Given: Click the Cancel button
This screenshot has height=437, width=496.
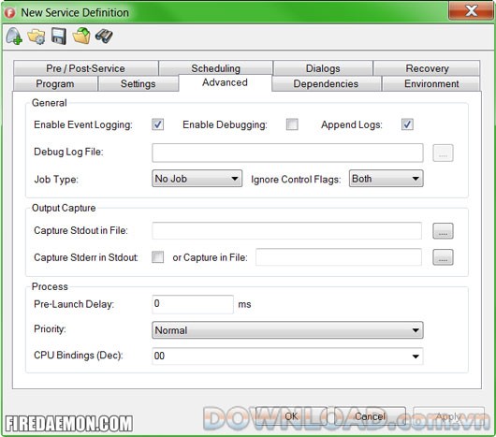Looking at the screenshot, I should click(370, 416).
